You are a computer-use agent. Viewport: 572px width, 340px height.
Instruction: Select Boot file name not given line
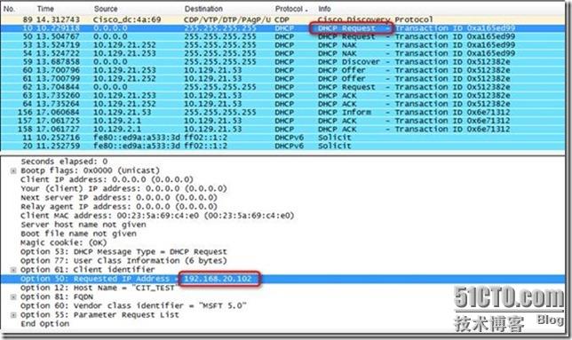[x=78, y=233]
